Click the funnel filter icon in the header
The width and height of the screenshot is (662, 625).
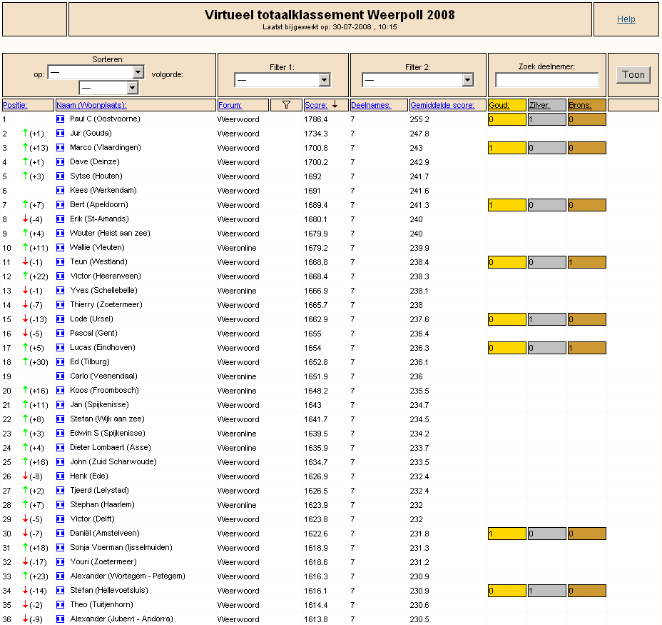(286, 105)
